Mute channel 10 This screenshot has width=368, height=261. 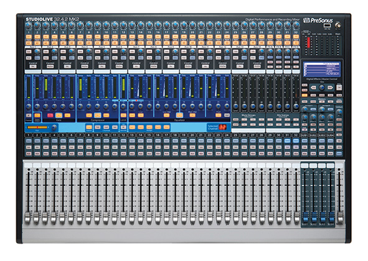(106, 153)
